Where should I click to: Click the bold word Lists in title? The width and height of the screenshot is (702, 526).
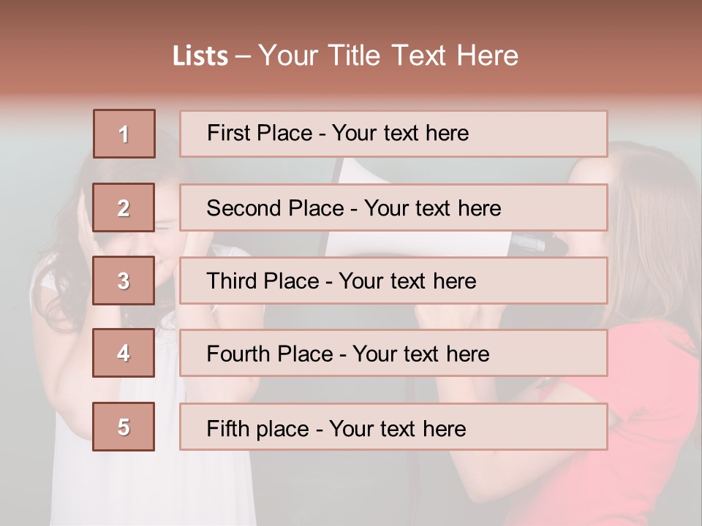[200, 56]
